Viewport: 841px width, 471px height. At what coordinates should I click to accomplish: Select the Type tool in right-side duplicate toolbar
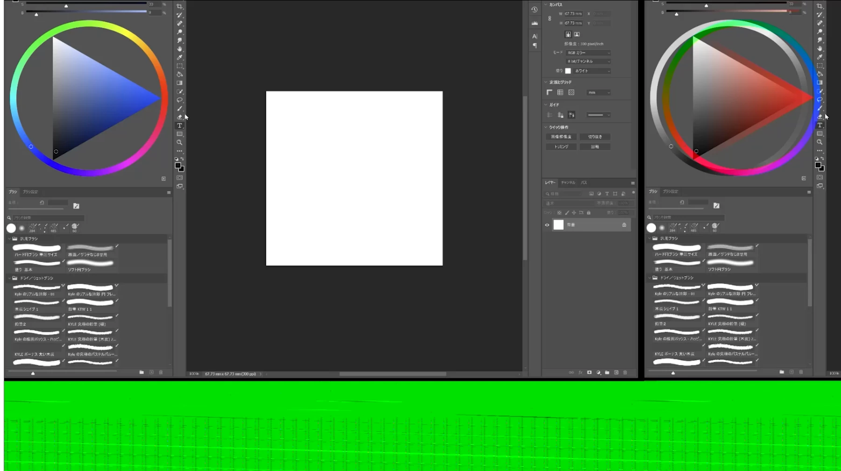[820, 125]
